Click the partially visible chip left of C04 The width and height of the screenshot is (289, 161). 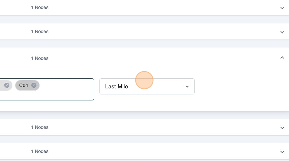pyautogui.click(x=2, y=85)
